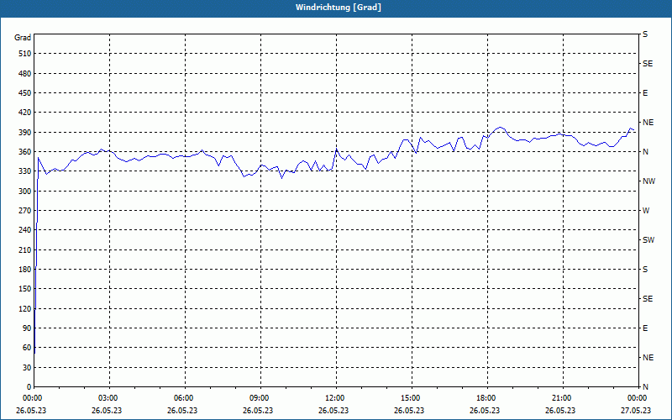Select the S compass label at 180 level
Viewport: 672px width, 420px height.
tap(645, 270)
